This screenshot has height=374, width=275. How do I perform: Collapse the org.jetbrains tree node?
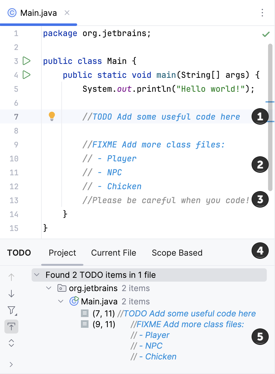48,288
